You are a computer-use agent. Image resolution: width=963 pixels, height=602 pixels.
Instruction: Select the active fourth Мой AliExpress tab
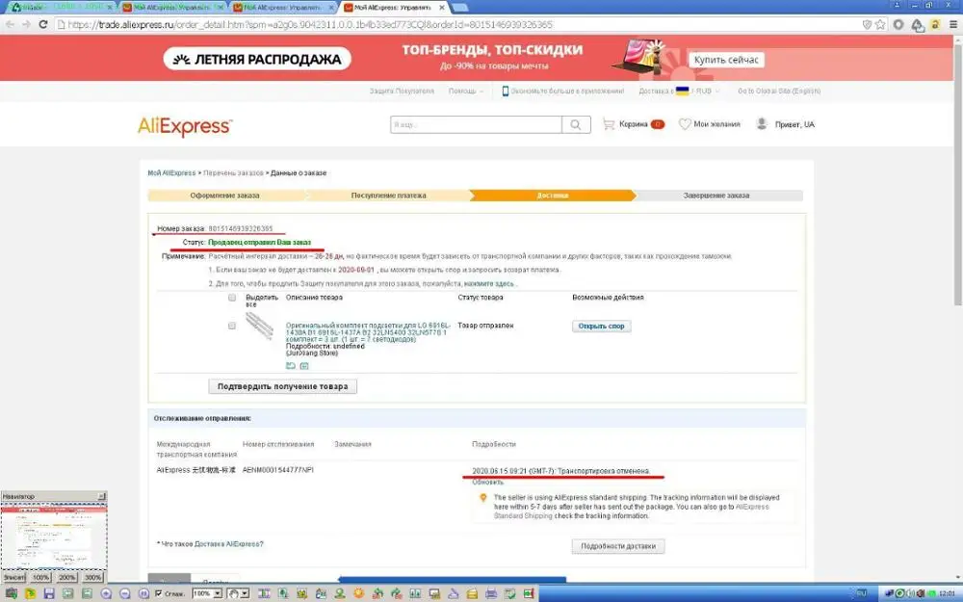395,8
